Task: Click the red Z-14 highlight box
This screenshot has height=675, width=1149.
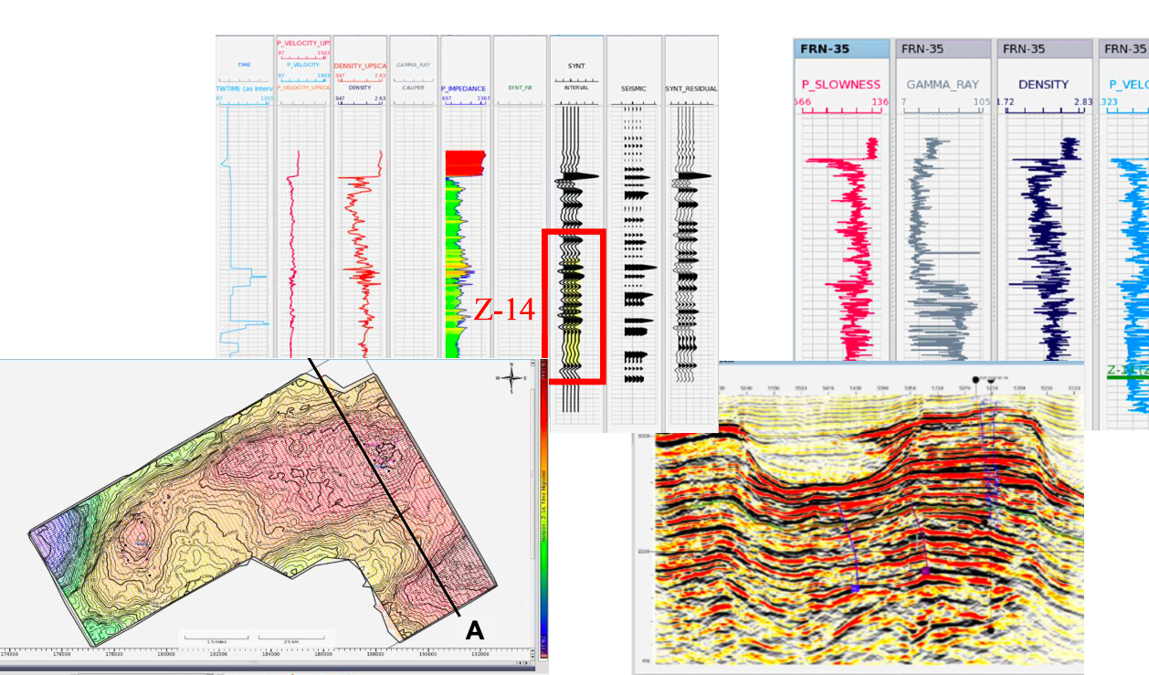Action: point(573,306)
